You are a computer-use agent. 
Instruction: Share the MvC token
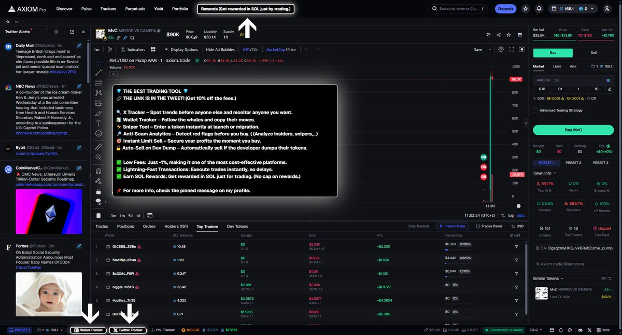(x=498, y=35)
